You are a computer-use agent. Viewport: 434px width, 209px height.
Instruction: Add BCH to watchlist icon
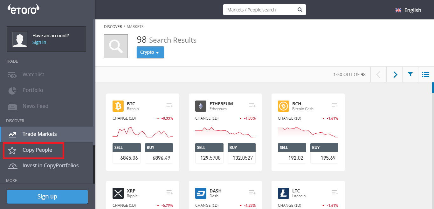tap(335, 105)
